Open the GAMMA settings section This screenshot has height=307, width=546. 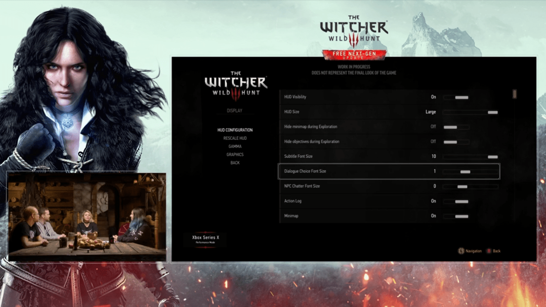point(235,146)
